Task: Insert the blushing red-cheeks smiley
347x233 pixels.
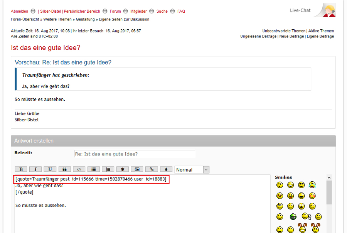Action: [x=312, y=196]
